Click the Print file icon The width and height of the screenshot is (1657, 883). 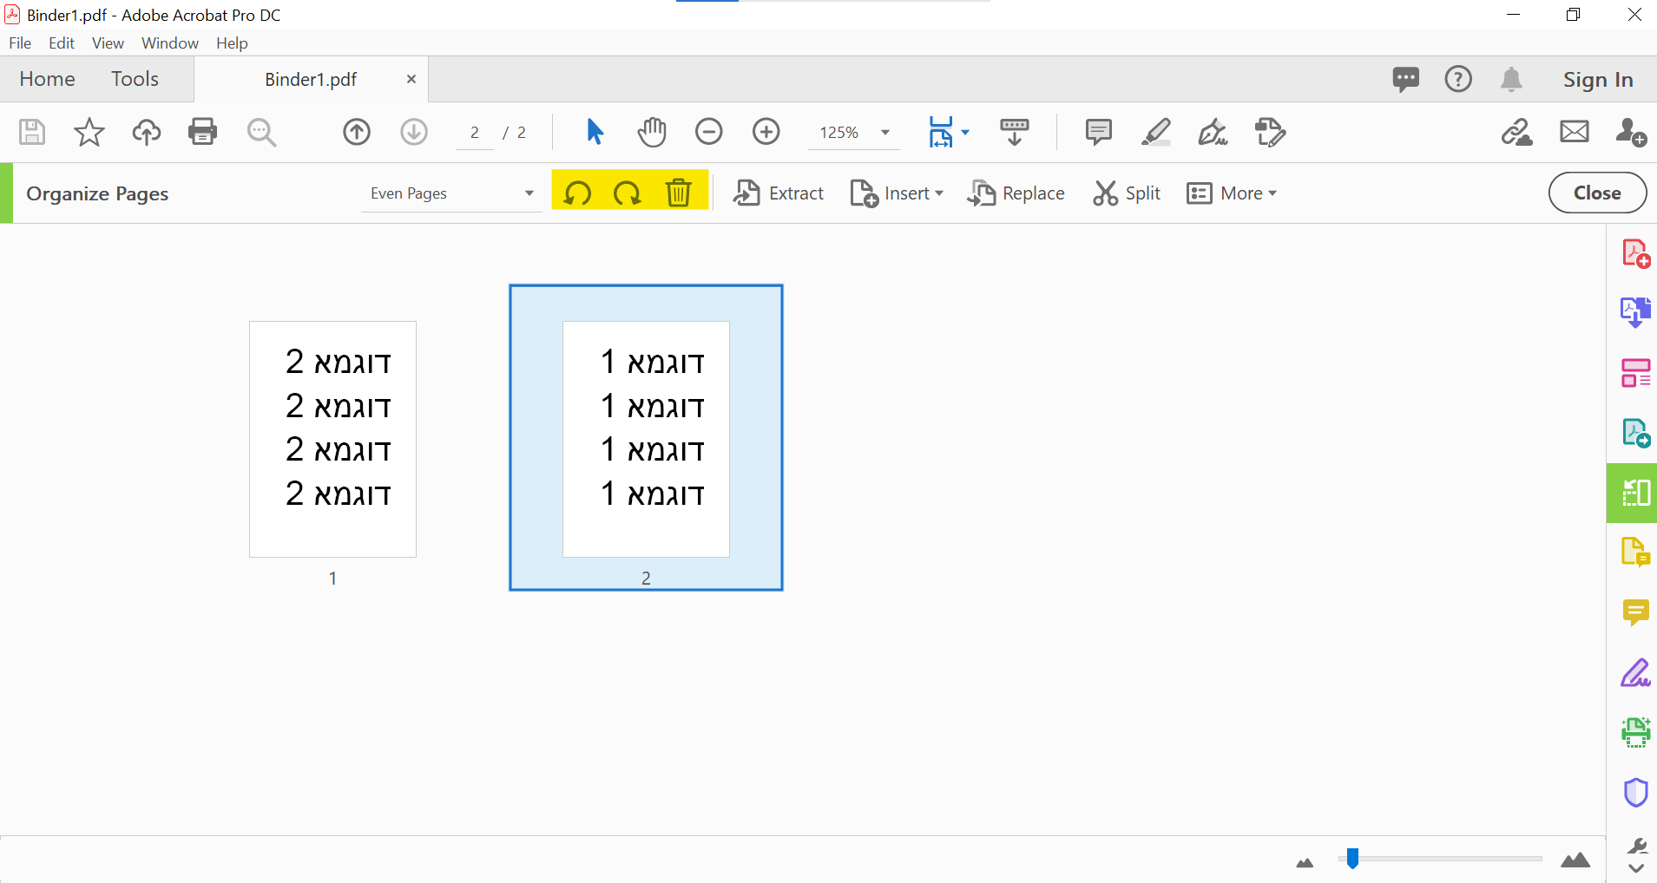click(202, 132)
